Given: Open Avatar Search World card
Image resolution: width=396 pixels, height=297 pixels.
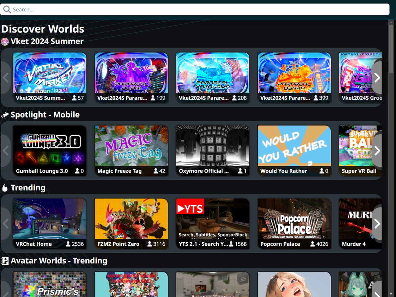Looking at the screenshot, I should 131,284.
